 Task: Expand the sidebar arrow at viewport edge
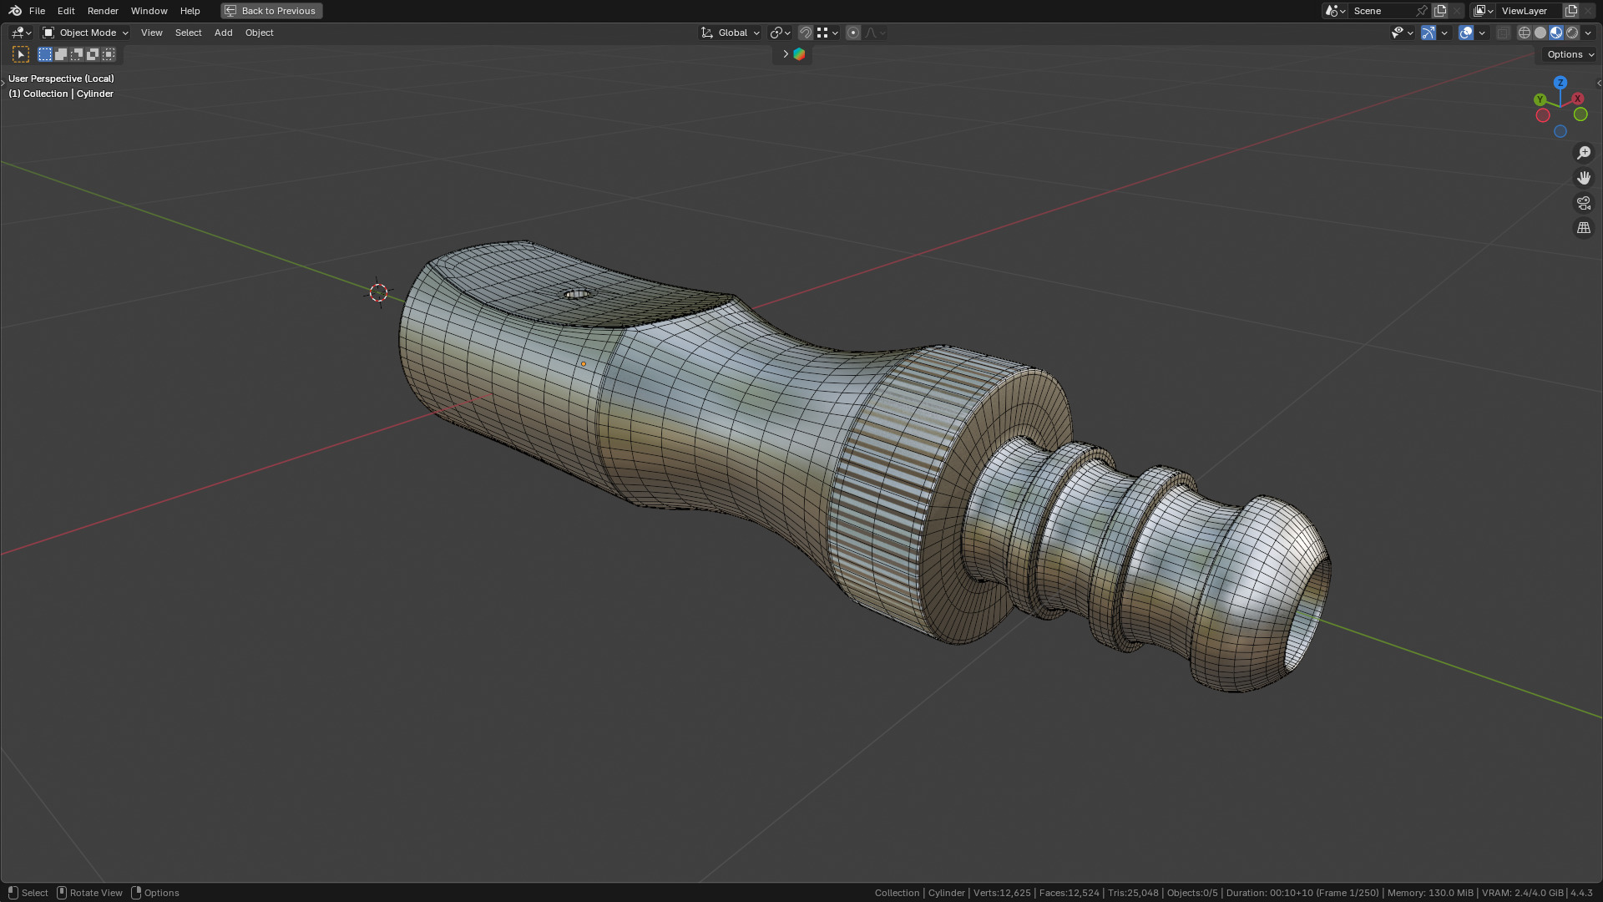[x=1598, y=83]
